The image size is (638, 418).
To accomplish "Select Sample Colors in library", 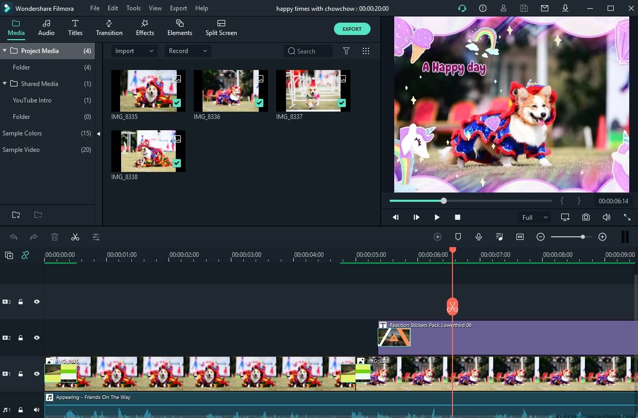I will 47,133.
